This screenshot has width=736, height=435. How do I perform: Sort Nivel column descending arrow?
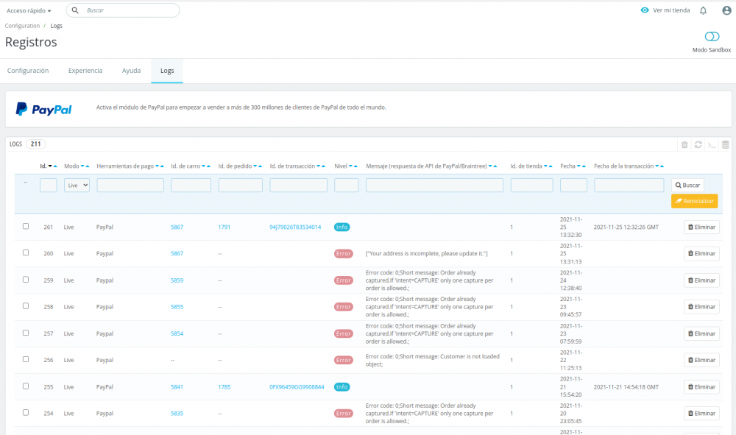click(x=350, y=166)
